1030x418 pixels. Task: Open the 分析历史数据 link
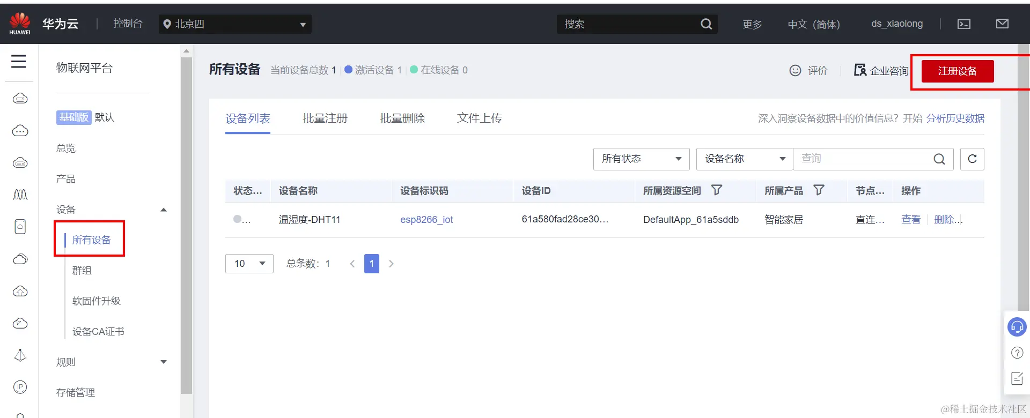(955, 118)
